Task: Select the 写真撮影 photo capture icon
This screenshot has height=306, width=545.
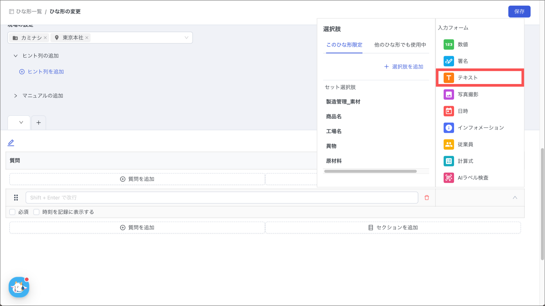Action: tap(449, 94)
